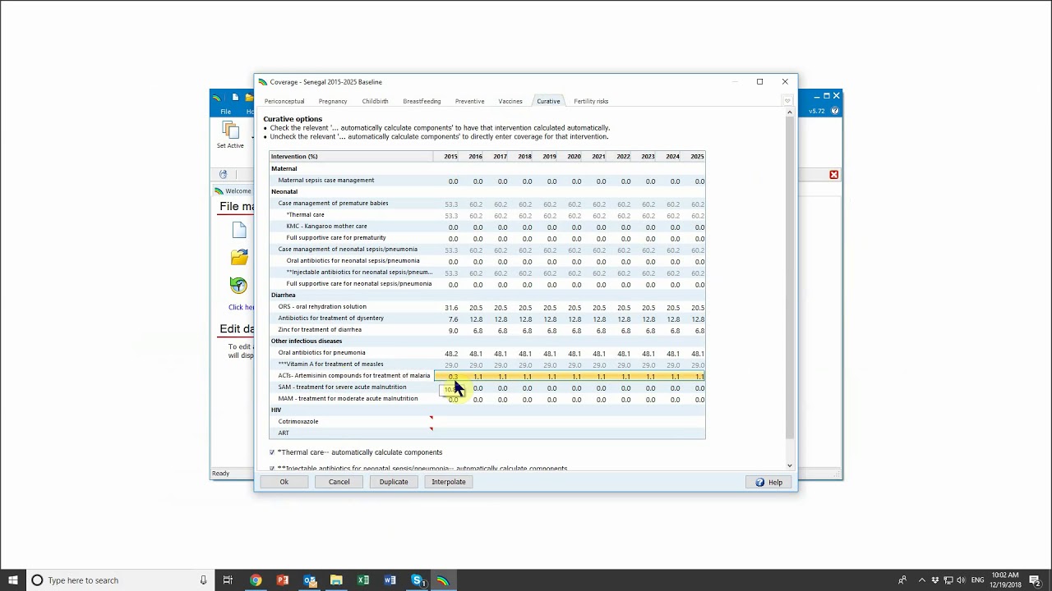Click the small globe icon in background toolbar

[x=223, y=174]
